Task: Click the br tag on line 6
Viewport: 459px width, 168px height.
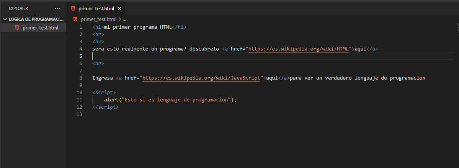Action: pyautogui.click(x=98, y=64)
